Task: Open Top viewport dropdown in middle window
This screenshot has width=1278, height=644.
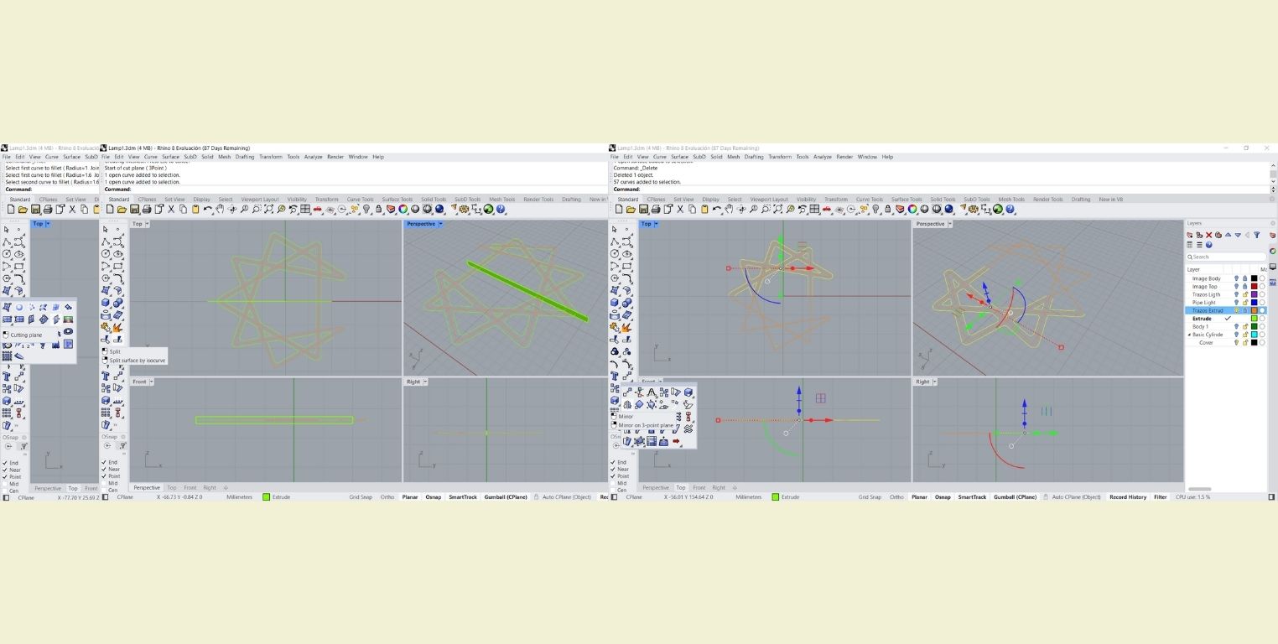Action: [147, 224]
